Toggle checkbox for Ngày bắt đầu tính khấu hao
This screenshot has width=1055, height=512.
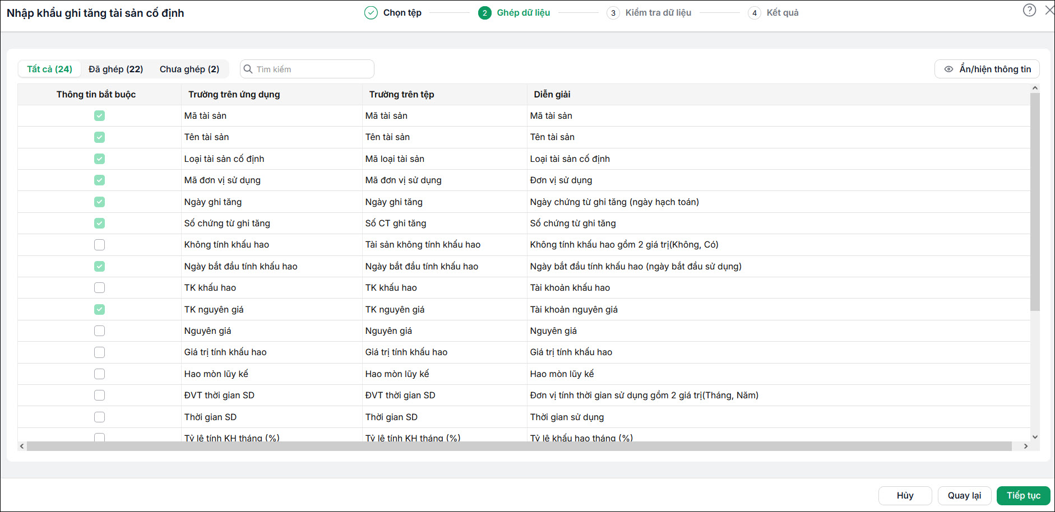click(99, 266)
